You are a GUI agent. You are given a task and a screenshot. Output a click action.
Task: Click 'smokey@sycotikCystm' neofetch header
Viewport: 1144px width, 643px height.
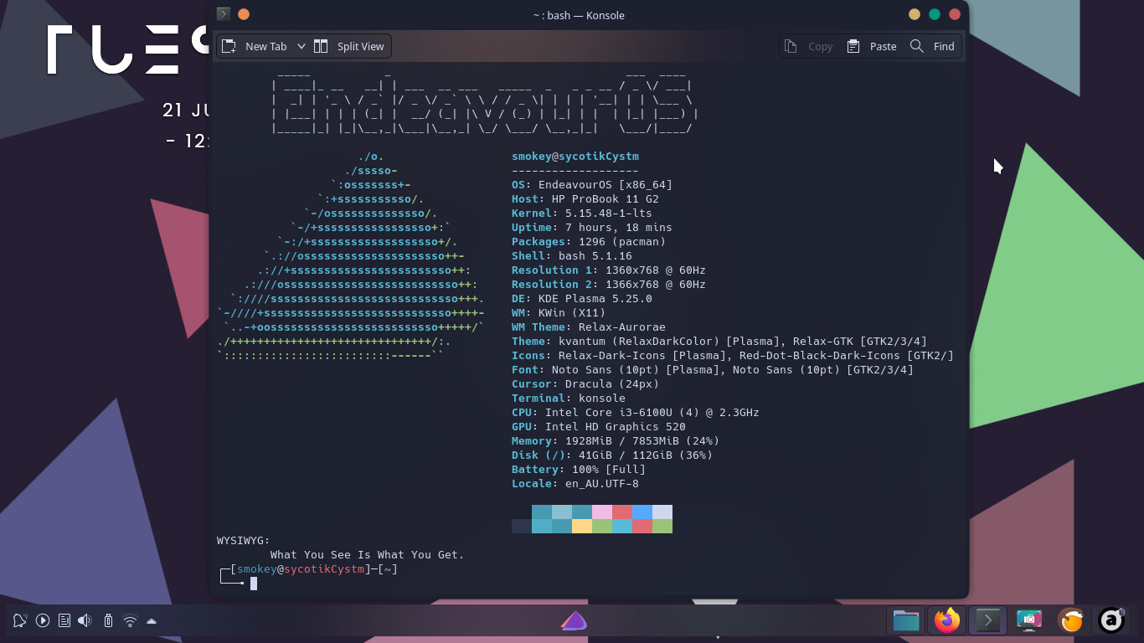575,157
